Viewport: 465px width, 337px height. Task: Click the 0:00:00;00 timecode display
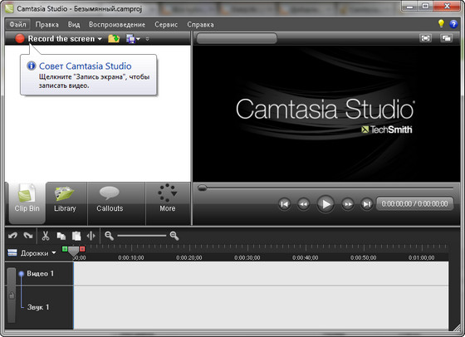pyautogui.click(x=414, y=203)
